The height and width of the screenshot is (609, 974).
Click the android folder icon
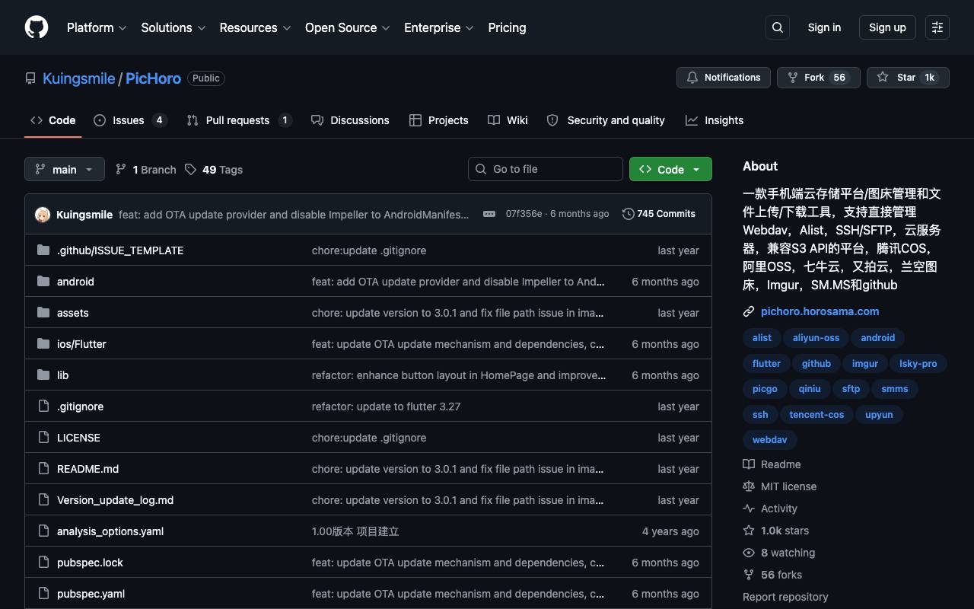43,281
